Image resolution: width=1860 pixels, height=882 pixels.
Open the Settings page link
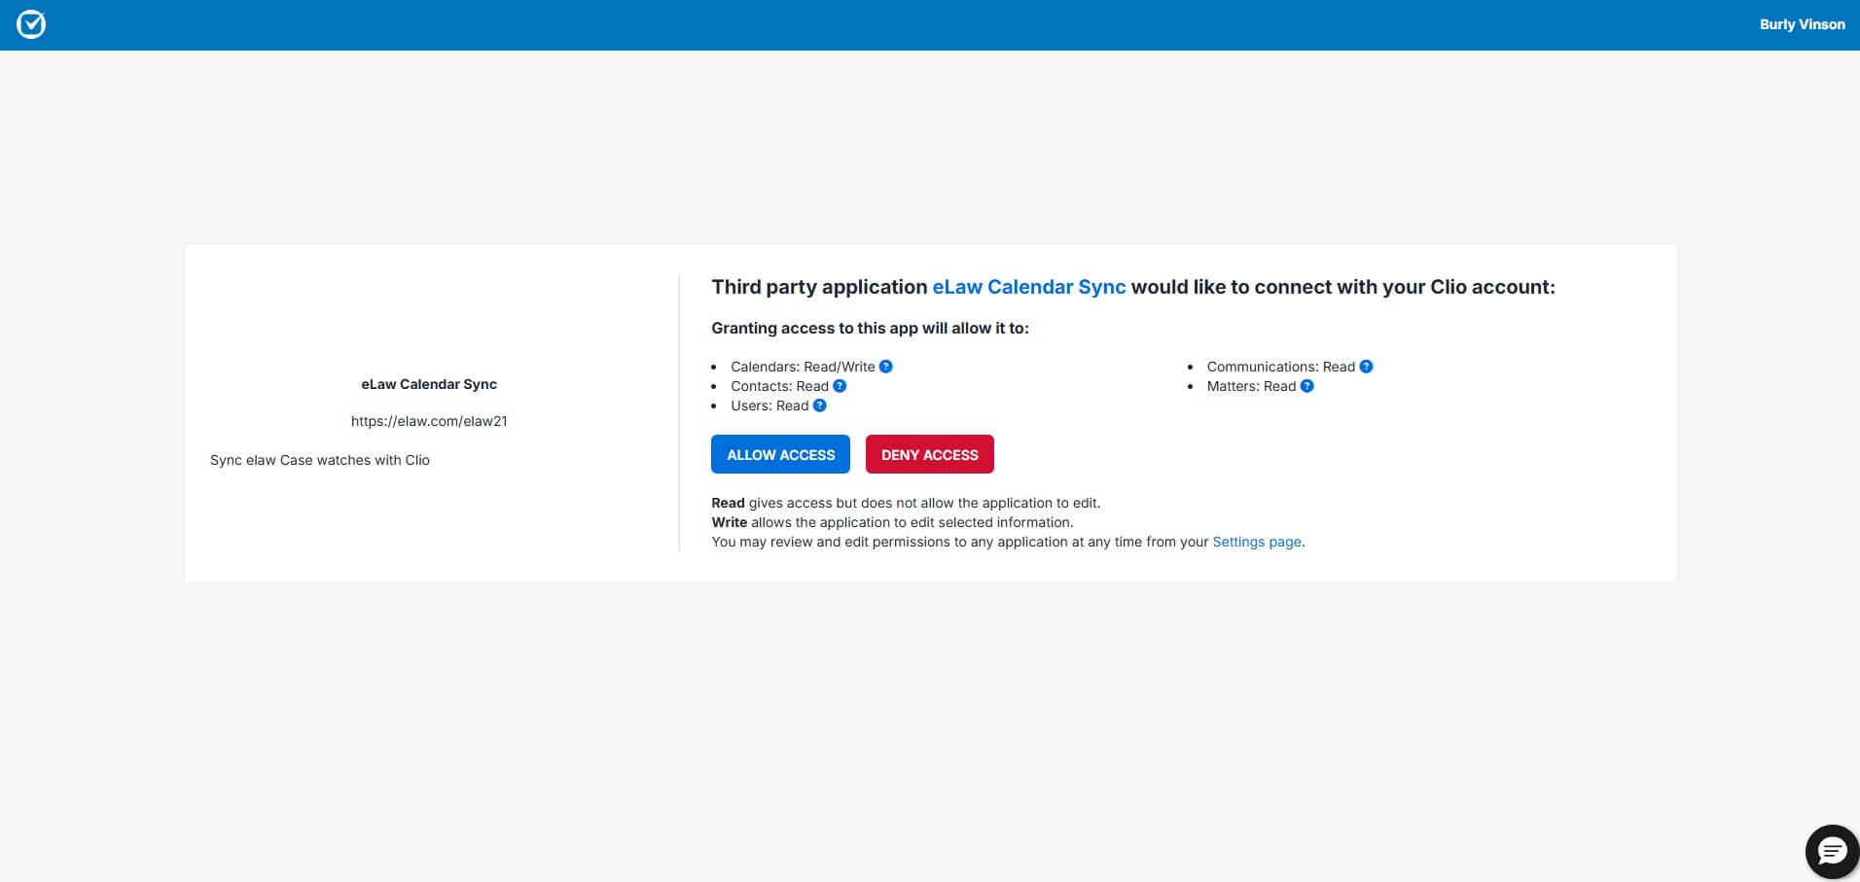click(1256, 542)
